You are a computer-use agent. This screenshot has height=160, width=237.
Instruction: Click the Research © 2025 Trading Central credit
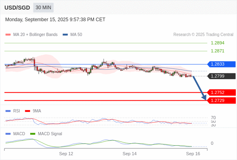pyautogui.click(x=203, y=35)
